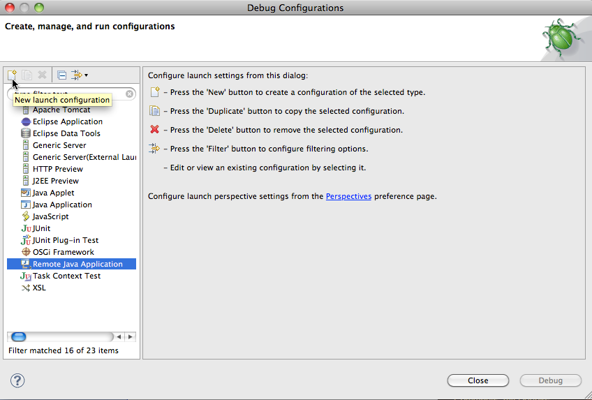Click 'Filter matched 16 of 23 items' text

[x=64, y=350]
